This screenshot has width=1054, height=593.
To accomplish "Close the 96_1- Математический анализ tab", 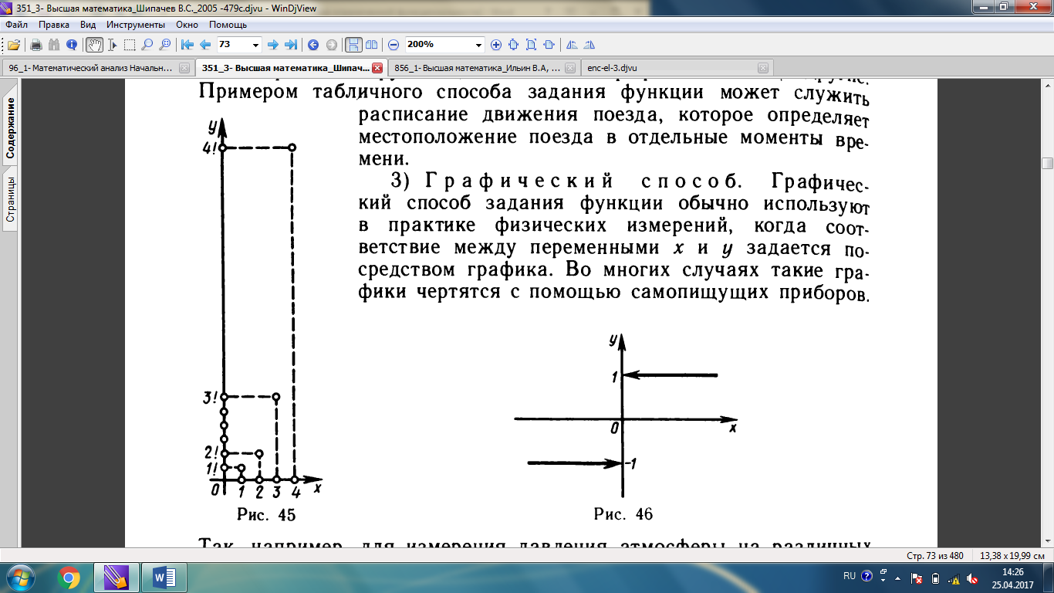I will click(x=184, y=68).
